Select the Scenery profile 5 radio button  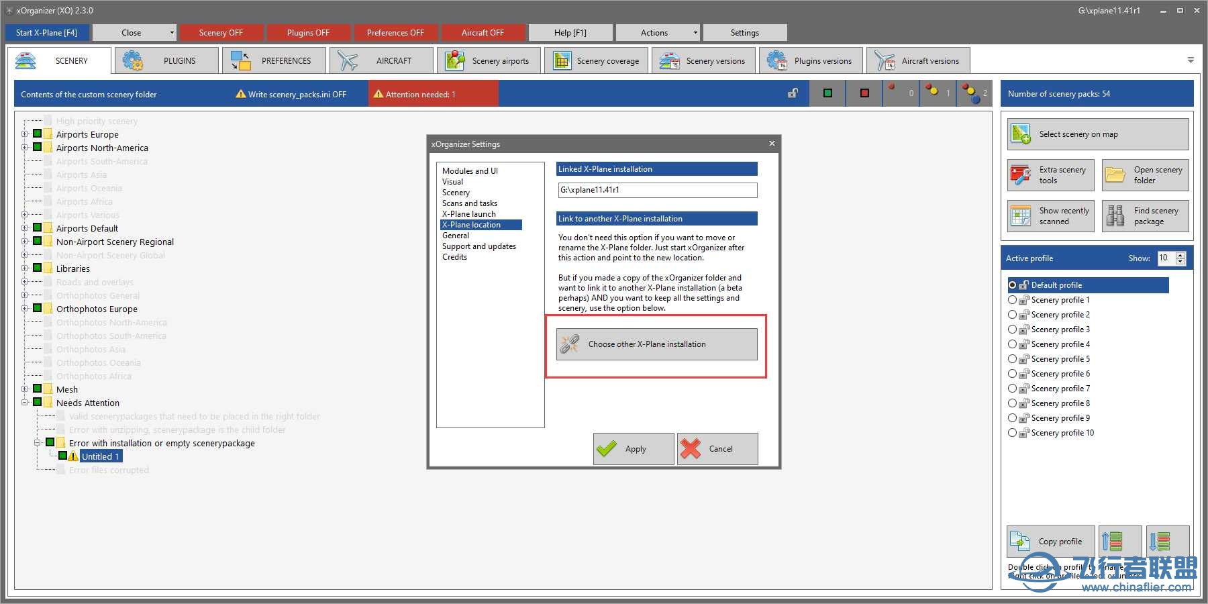click(x=1012, y=359)
